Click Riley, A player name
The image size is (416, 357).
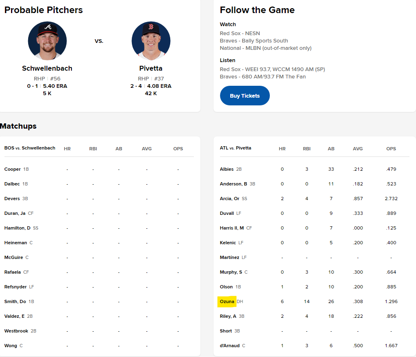(x=228, y=316)
